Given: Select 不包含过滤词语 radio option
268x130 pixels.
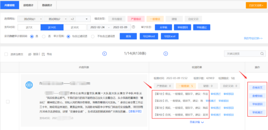Looking at the screenshot, I should pyautogui.click(x=93, y=36).
